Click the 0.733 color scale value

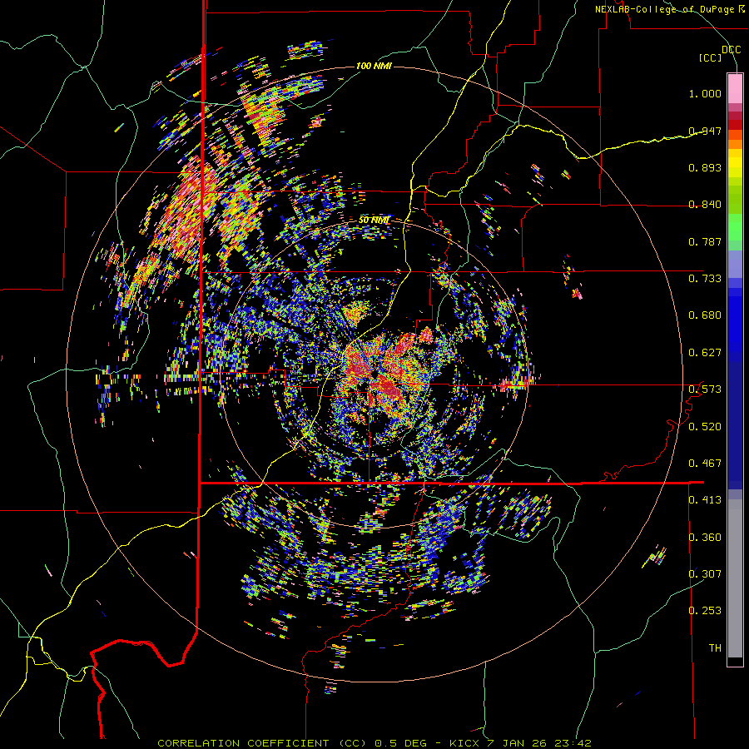[705, 279]
